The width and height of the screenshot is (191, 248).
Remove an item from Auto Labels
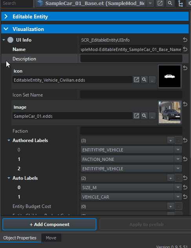pyautogui.click(x=178, y=178)
